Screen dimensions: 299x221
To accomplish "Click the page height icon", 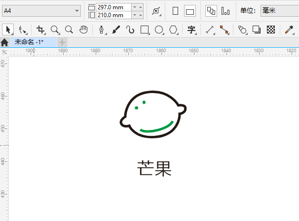I will 92,15.
